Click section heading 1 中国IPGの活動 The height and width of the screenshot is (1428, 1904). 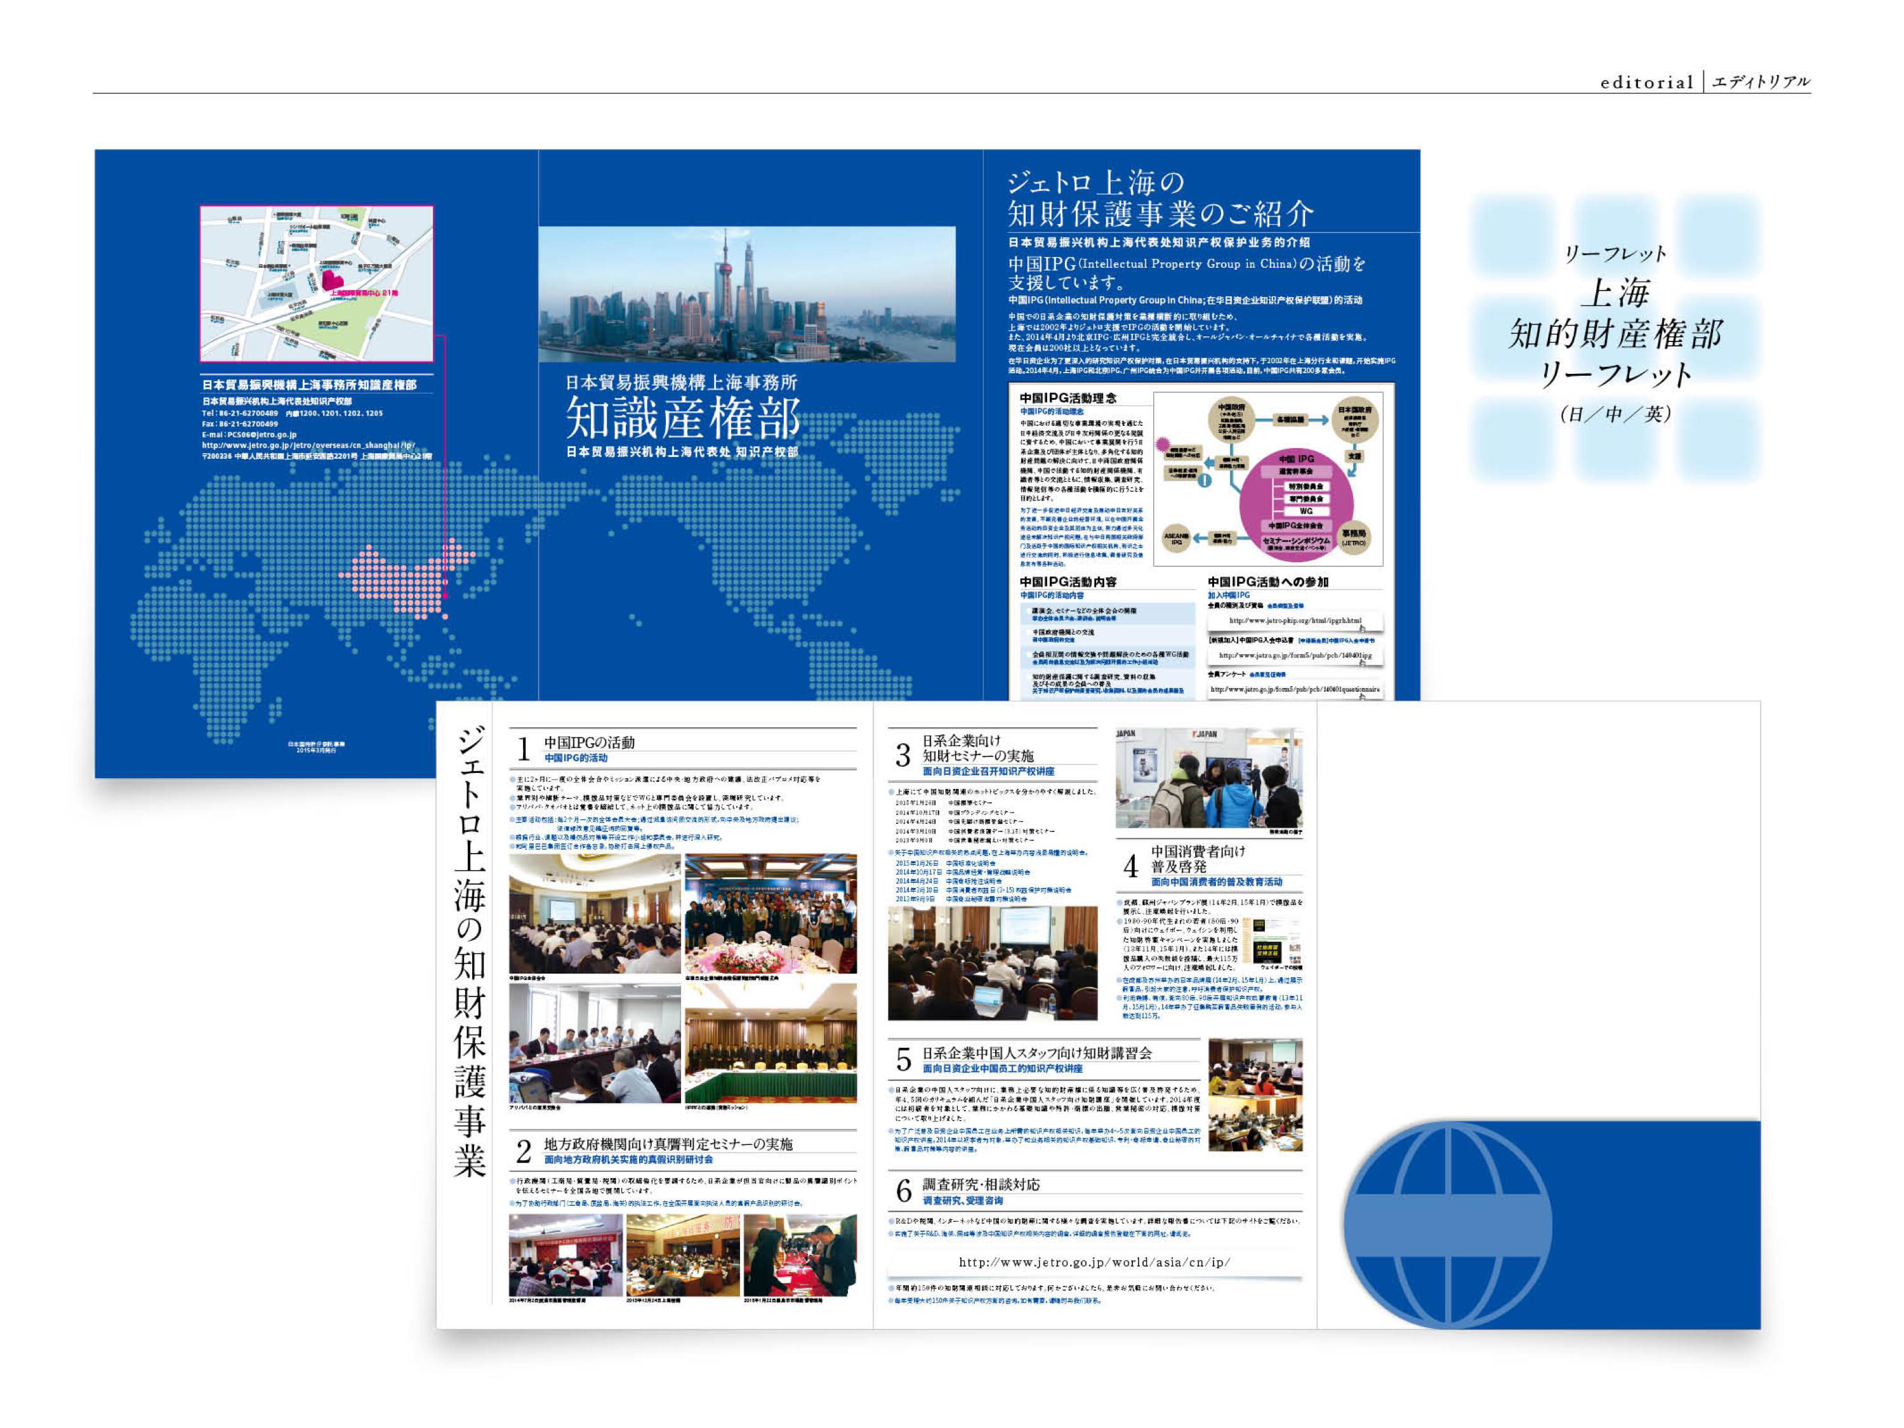click(589, 742)
